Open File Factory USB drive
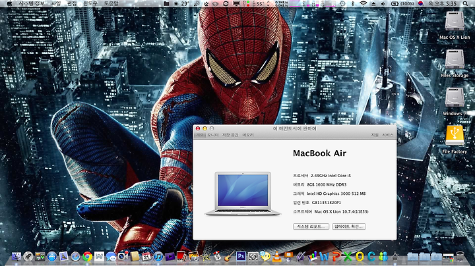 pos(455,136)
